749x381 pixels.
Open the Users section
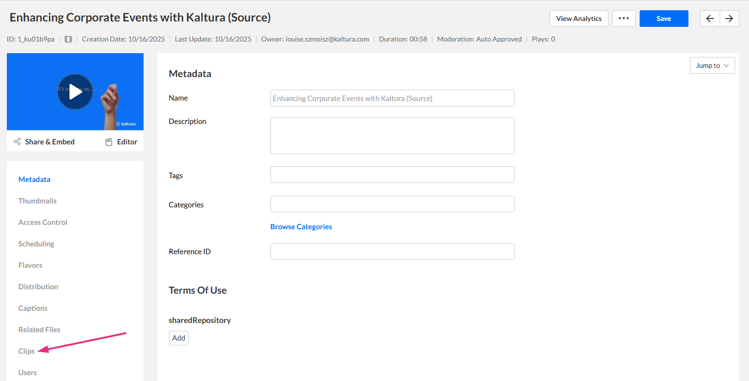(x=28, y=373)
